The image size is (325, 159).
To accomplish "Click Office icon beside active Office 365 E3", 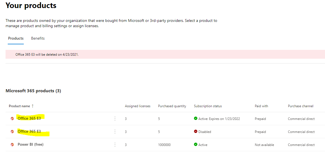I will [x=12, y=119].
